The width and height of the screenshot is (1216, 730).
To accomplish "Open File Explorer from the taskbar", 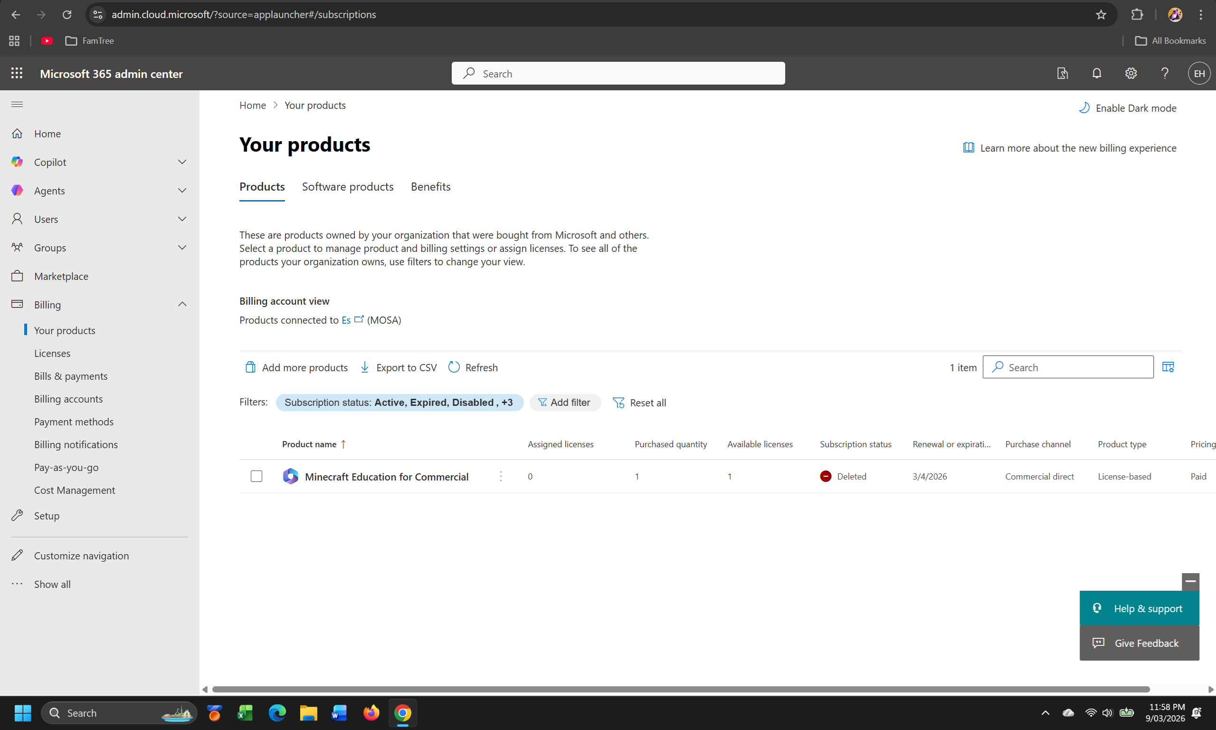I will (308, 713).
